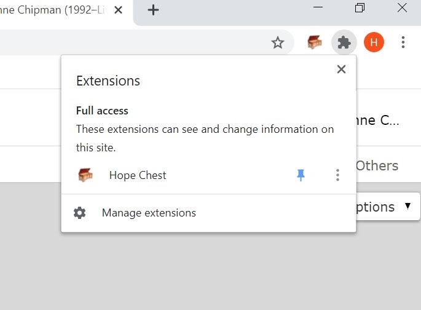Open Chrome's three-dot menu in the toolbar
This screenshot has height=310, width=421.
(403, 42)
